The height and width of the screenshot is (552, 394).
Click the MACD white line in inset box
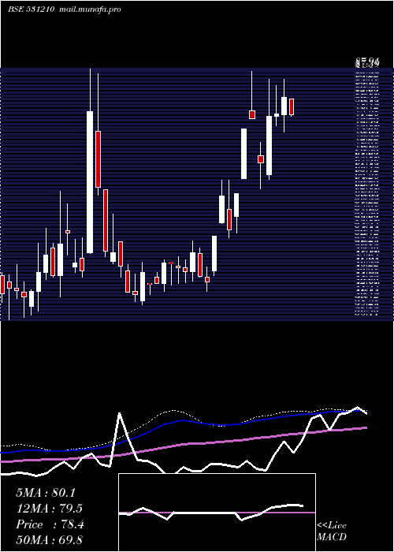[211, 512]
